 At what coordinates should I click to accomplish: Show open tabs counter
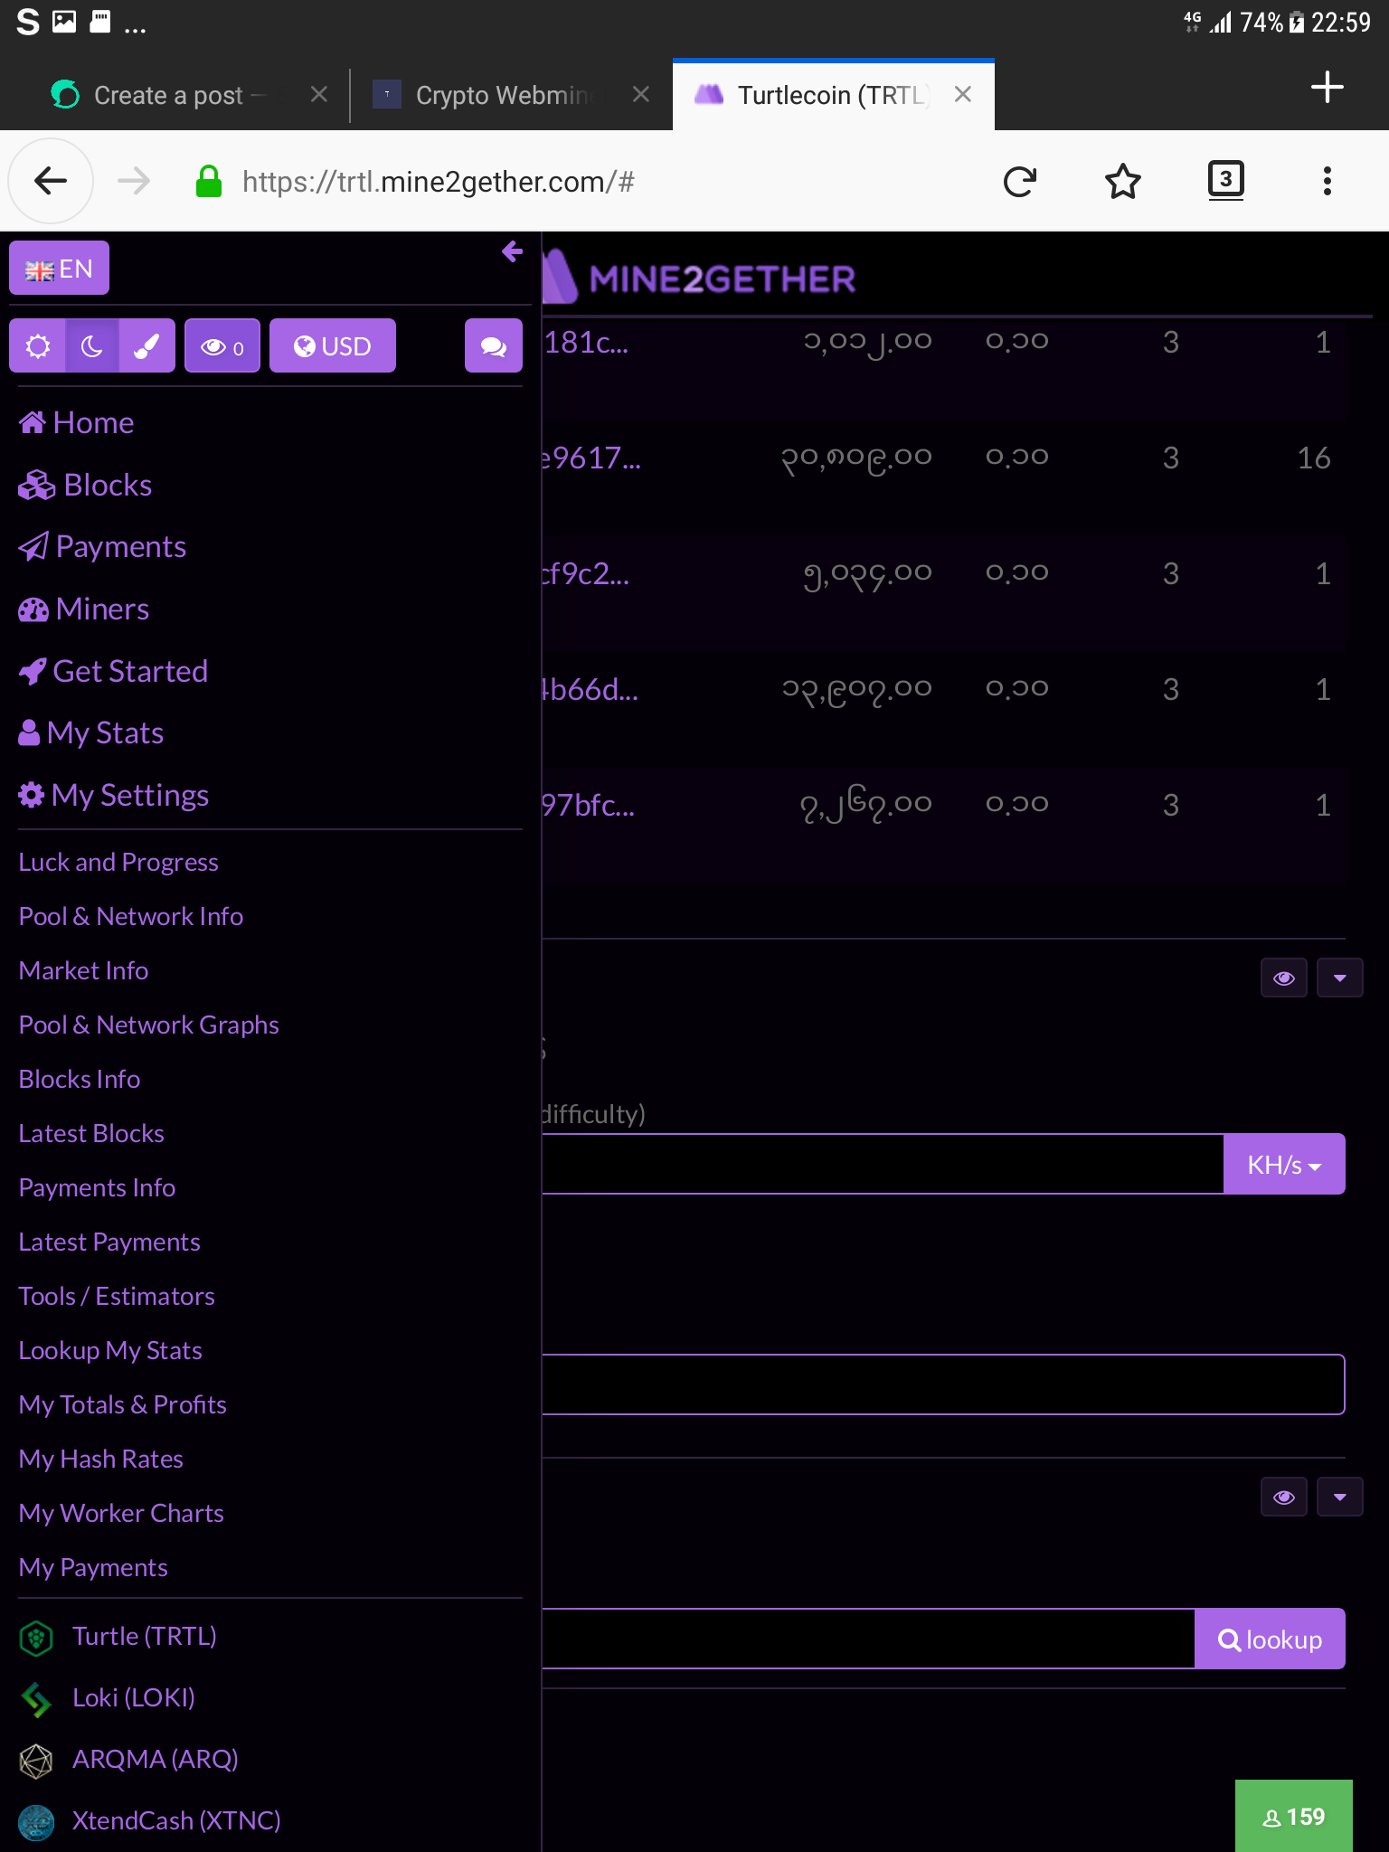coord(1226,180)
